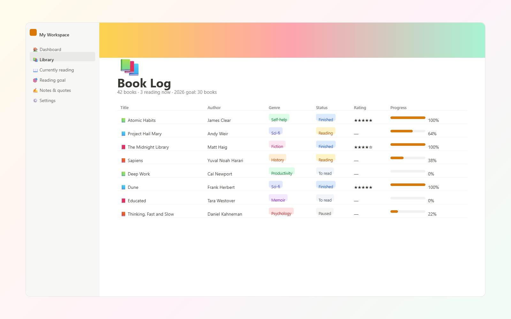Click the green book icon for Deep Work
This screenshot has width=511, height=319.
[x=123, y=174]
